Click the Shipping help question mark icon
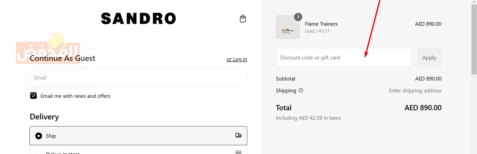 301,90
